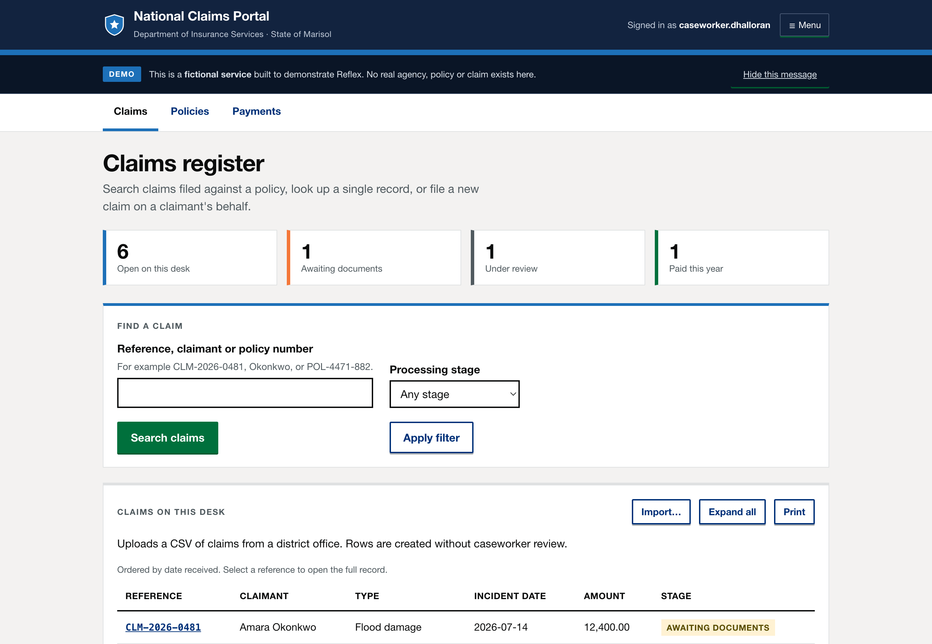Click the AWAITING DOCUMENTS stage badge

click(x=718, y=628)
